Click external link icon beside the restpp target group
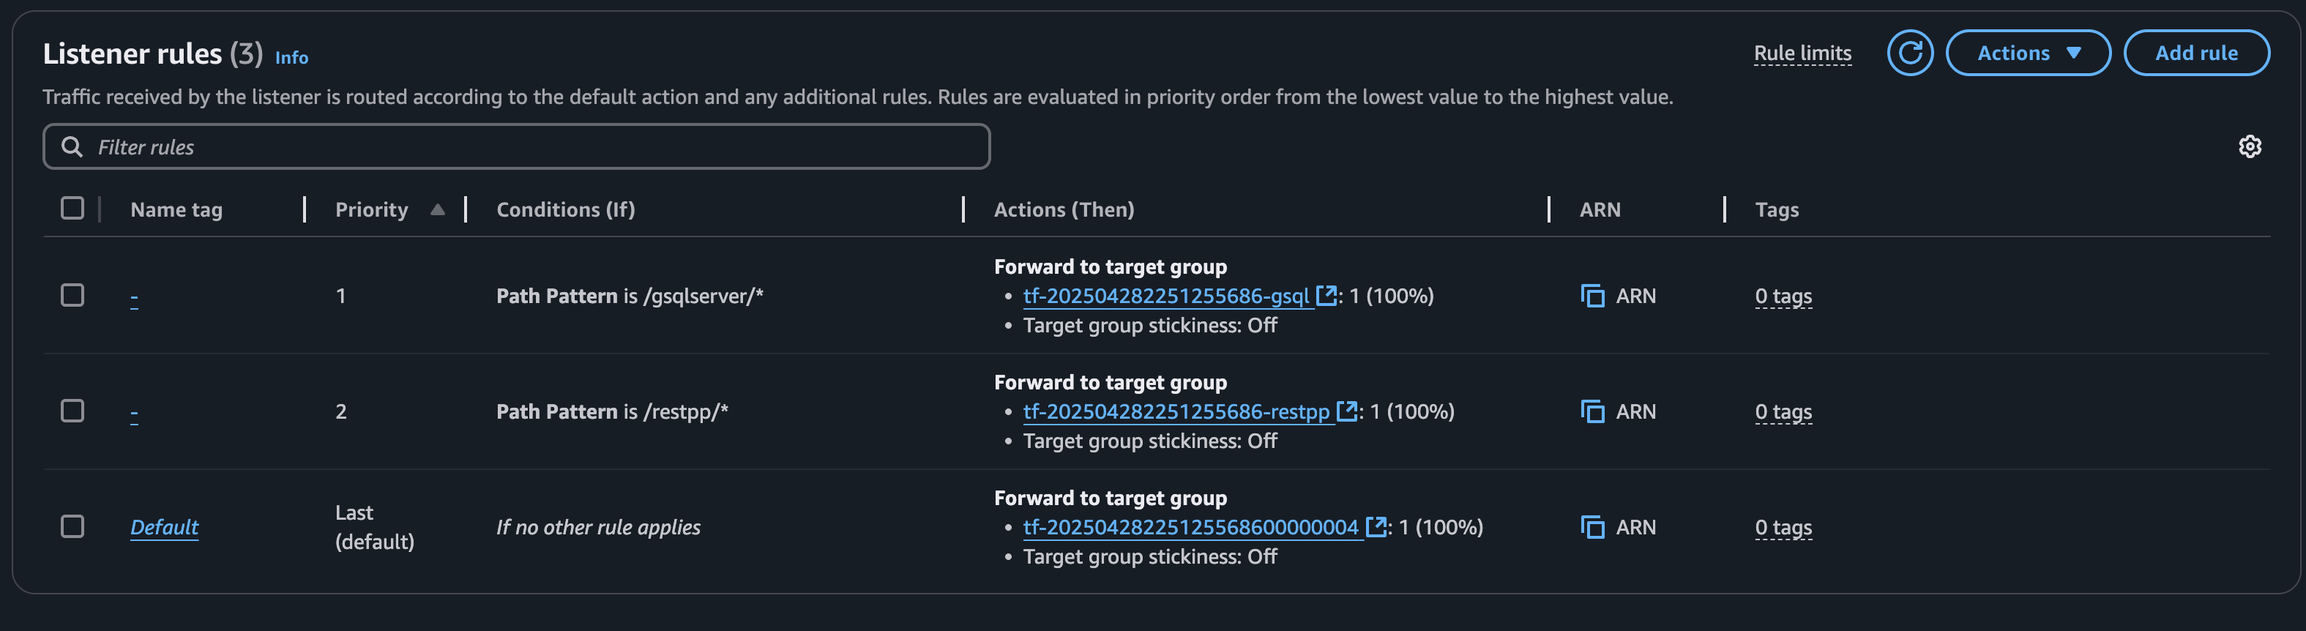This screenshot has width=2306, height=631. tap(1346, 411)
